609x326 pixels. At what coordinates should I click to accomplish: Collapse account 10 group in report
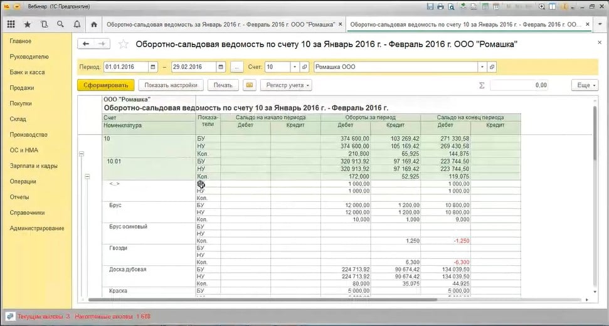coord(81,154)
